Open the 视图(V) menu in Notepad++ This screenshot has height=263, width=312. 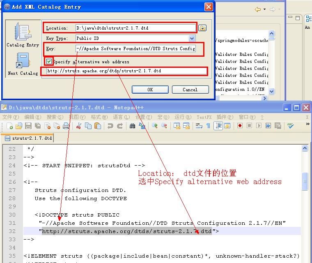(77, 117)
